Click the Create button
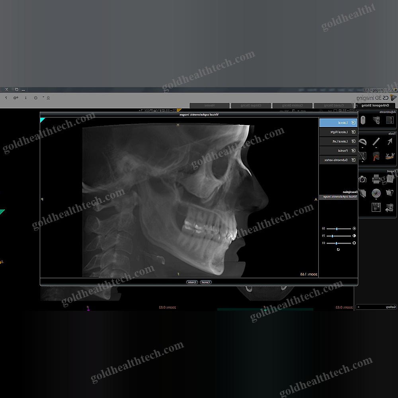The image size is (398, 398). click(192, 282)
